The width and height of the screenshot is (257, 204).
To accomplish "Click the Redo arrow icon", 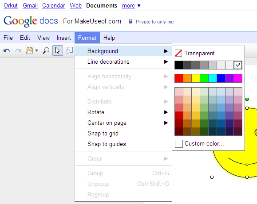I will point(18,50).
